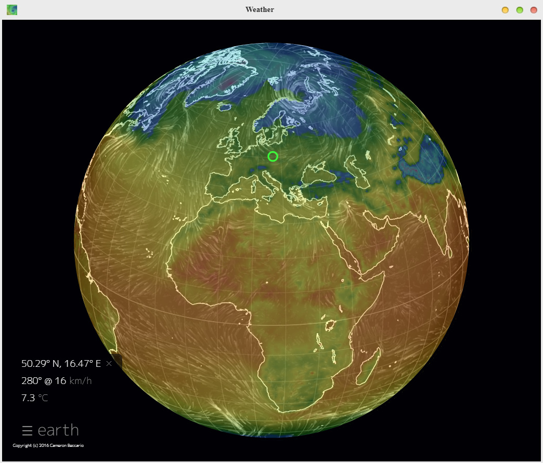Open the Cameron Beccario copyright notice
Screen dimensions: 543x463
click(x=48, y=445)
